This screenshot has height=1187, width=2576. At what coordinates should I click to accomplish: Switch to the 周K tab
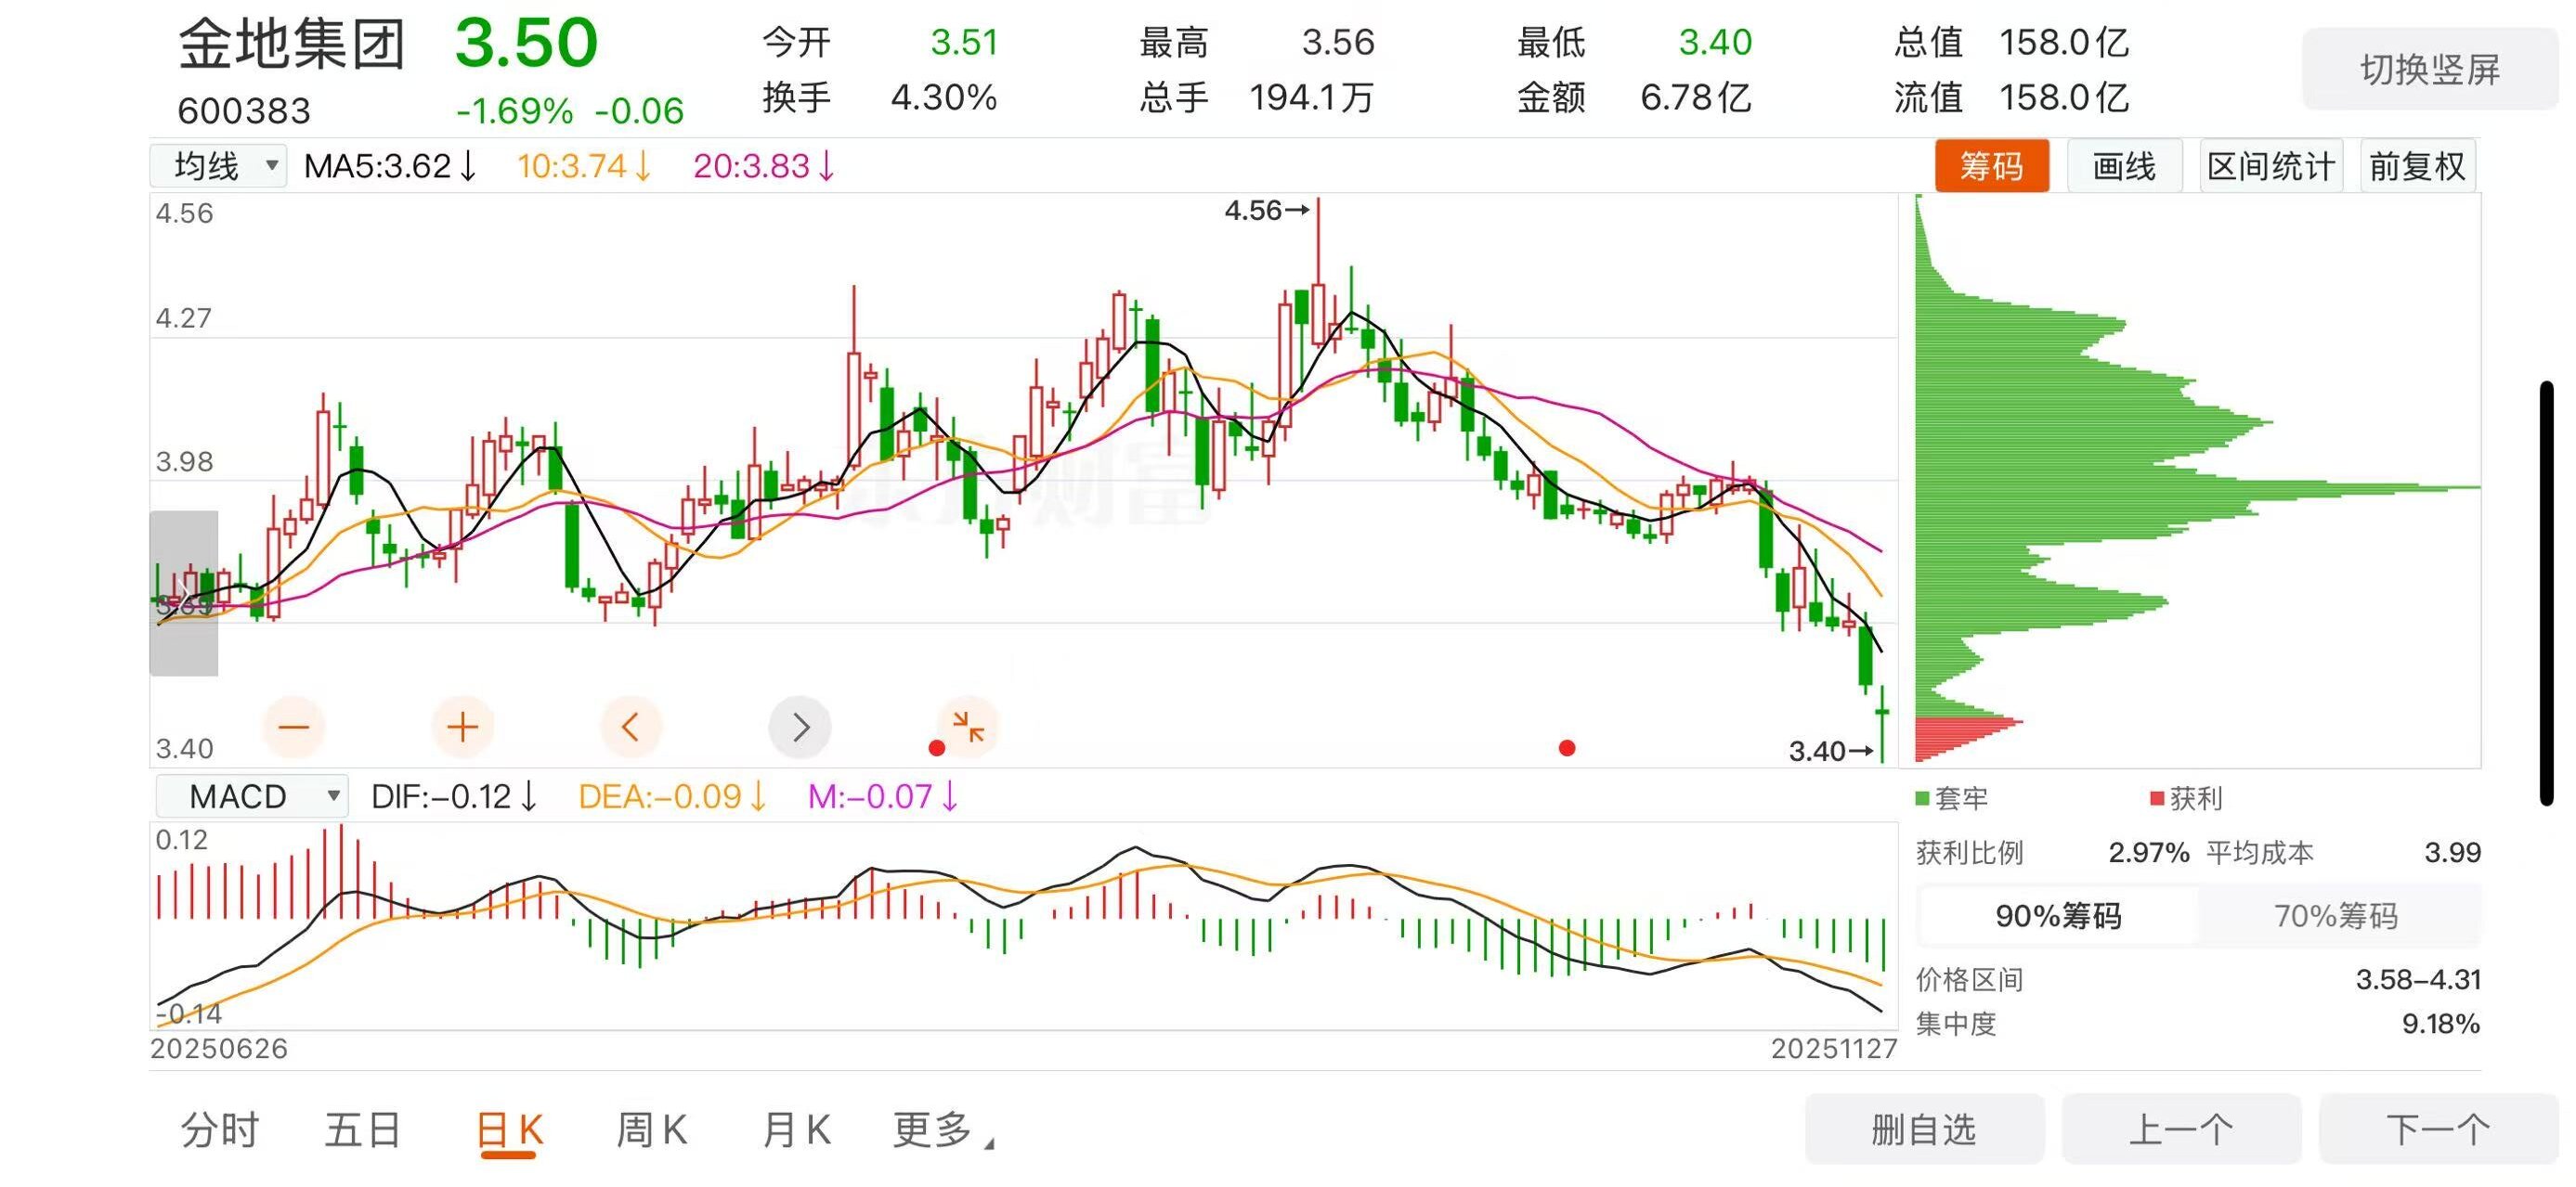pos(651,1130)
